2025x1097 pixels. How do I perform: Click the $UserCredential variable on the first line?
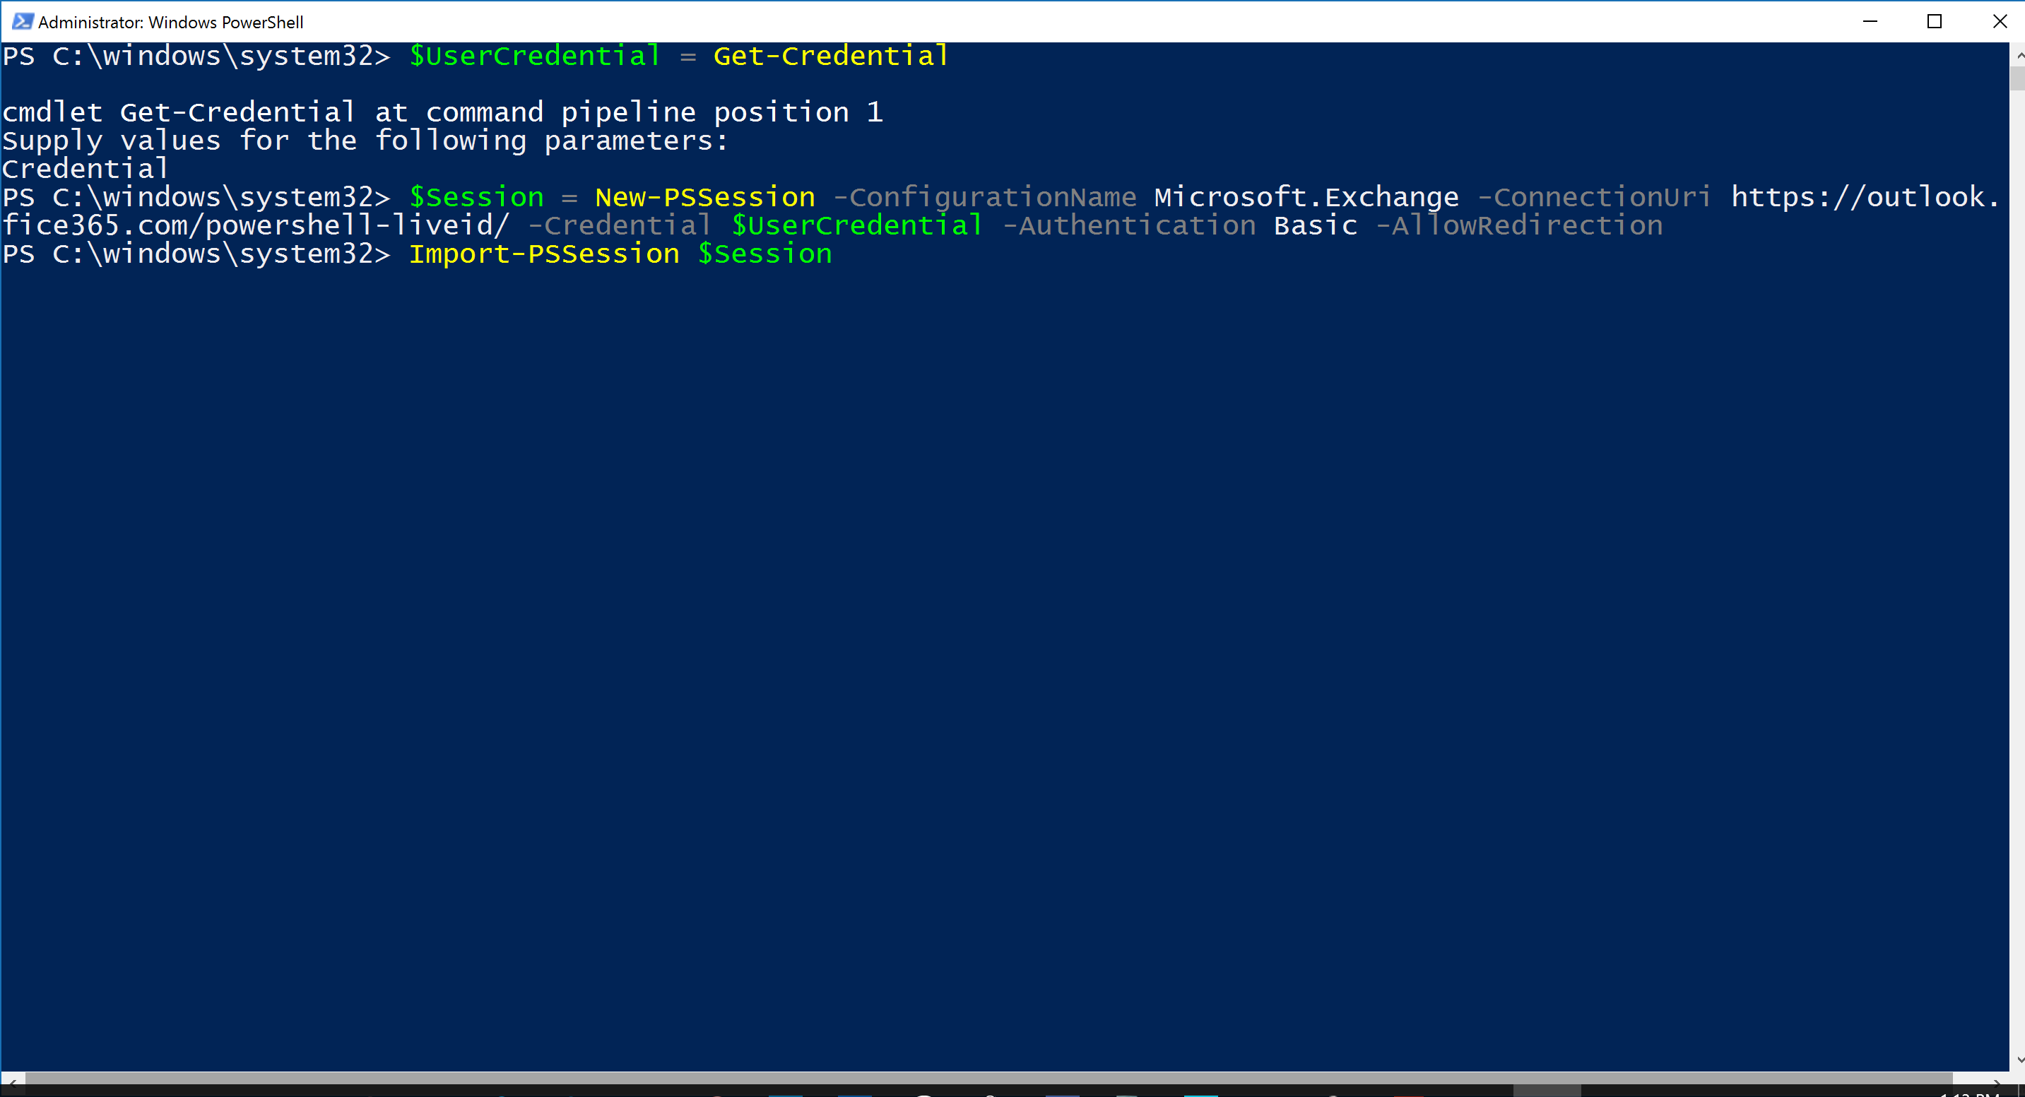pyautogui.click(x=533, y=55)
